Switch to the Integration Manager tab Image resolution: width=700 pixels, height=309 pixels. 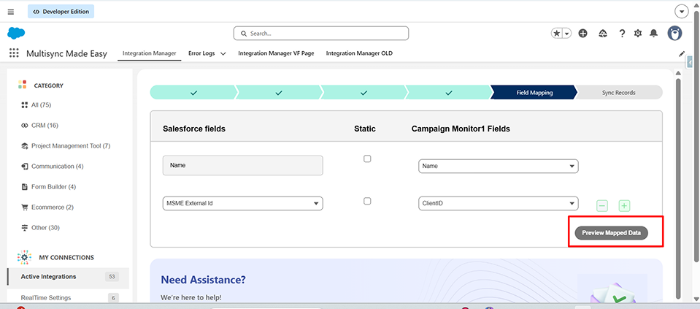coord(149,53)
